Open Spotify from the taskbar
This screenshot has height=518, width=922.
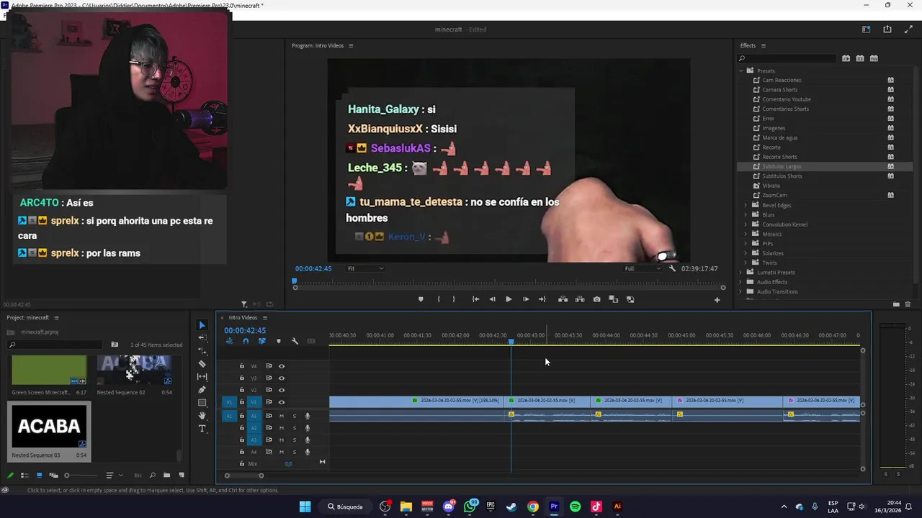tap(575, 506)
